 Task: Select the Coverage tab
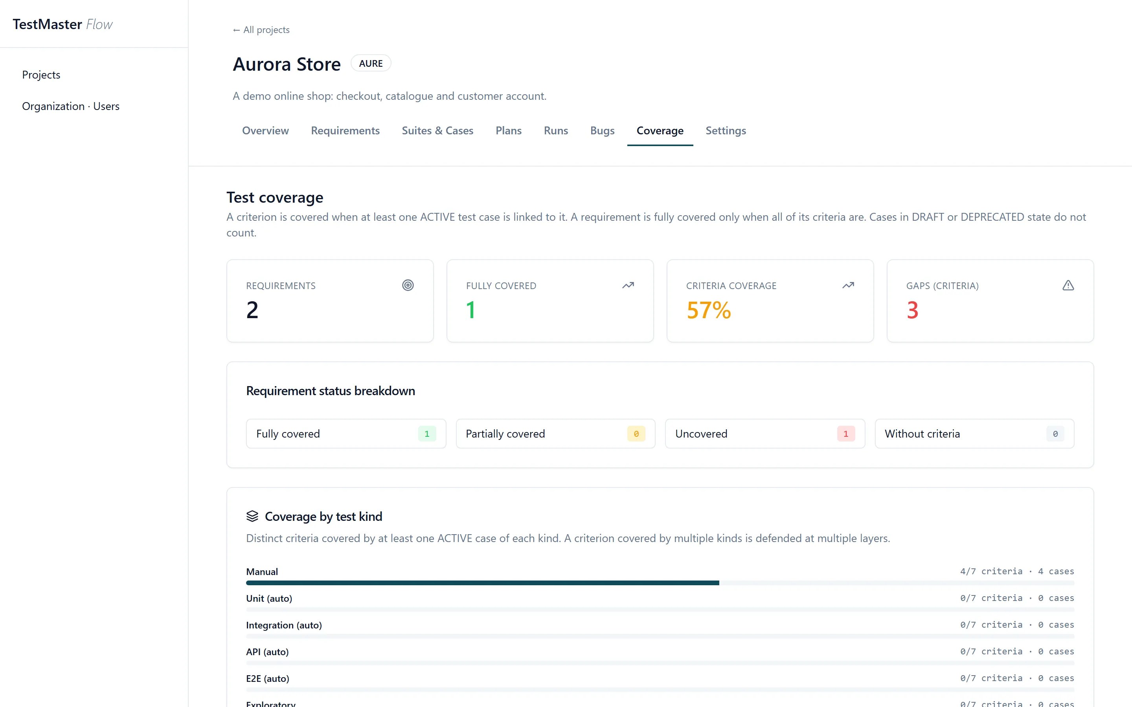click(660, 130)
